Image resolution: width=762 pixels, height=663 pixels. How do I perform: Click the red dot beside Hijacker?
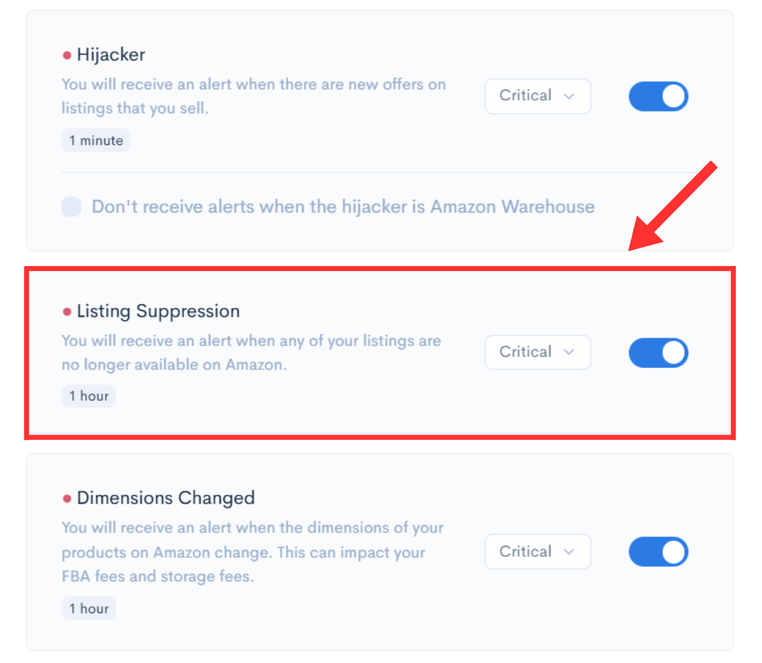point(67,55)
